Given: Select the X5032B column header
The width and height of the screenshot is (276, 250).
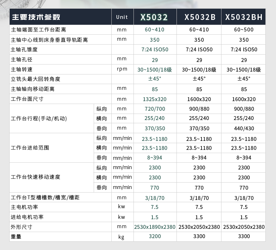Looking at the screenshot, I should click(x=200, y=17).
